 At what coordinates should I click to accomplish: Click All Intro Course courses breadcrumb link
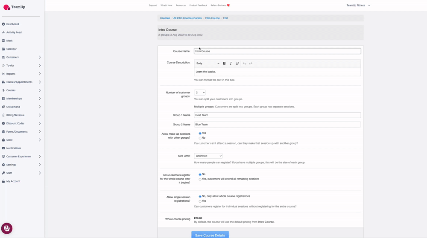(x=187, y=18)
